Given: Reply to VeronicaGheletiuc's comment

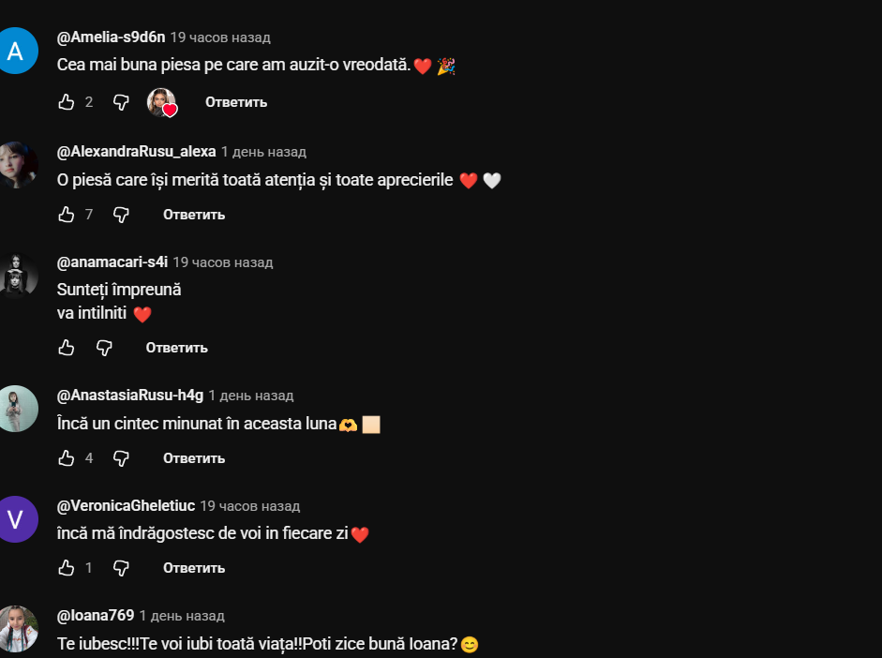Looking at the screenshot, I should point(194,568).
